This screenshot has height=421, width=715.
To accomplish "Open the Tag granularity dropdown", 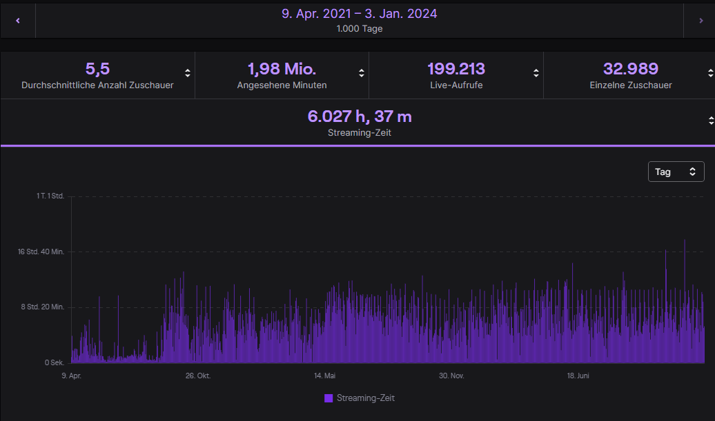I will click(676, 172).
